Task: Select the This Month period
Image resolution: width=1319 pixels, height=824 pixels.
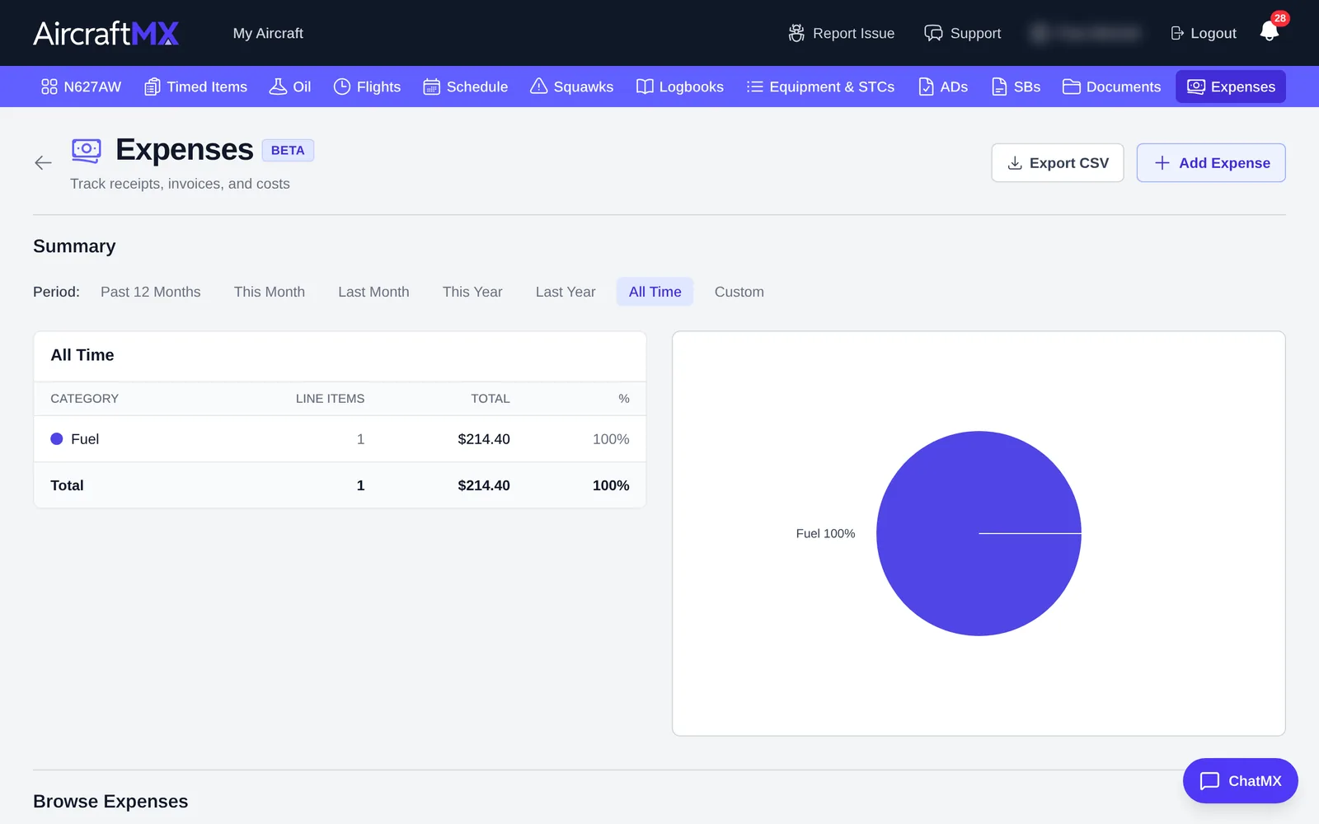Action: point(270,292)
